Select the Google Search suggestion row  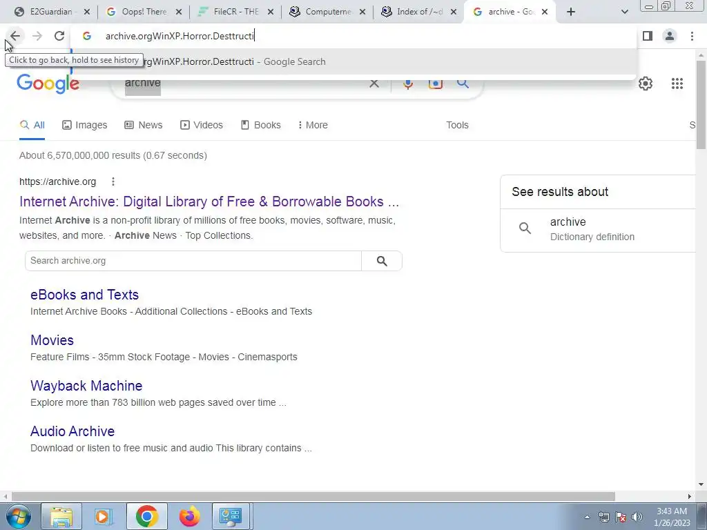353,61
